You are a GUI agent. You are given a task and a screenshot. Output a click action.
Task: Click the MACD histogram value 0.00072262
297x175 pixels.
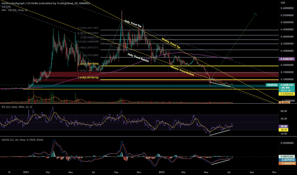[x=287, y=157]
